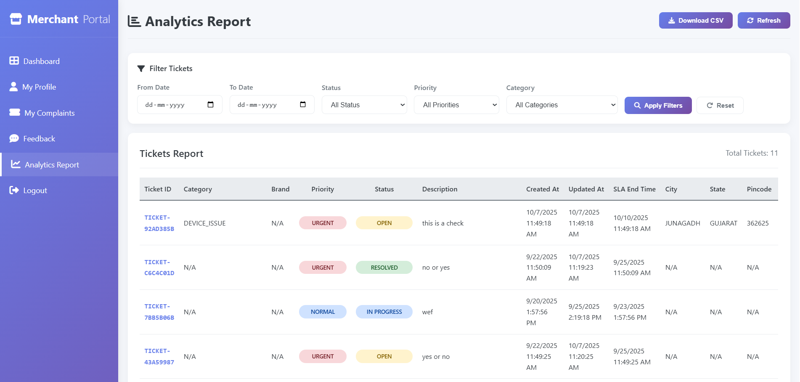Click the magnifier icon inside Apply Filters

tap(637, 105)
